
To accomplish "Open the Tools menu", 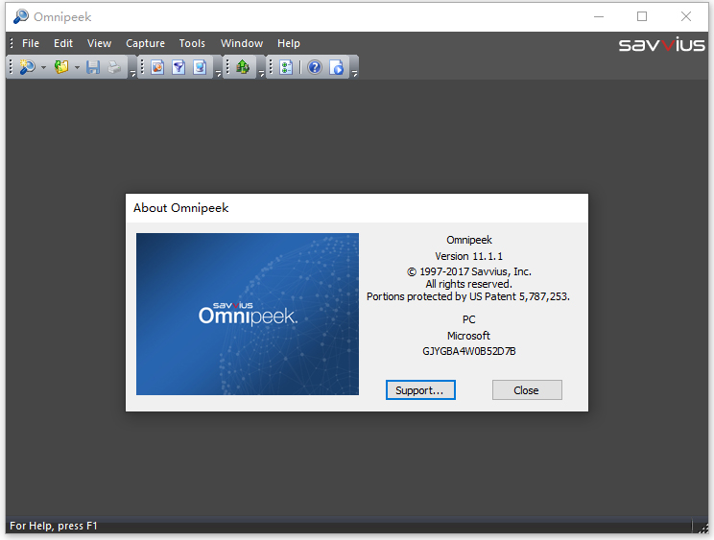I will click(192, 43).
